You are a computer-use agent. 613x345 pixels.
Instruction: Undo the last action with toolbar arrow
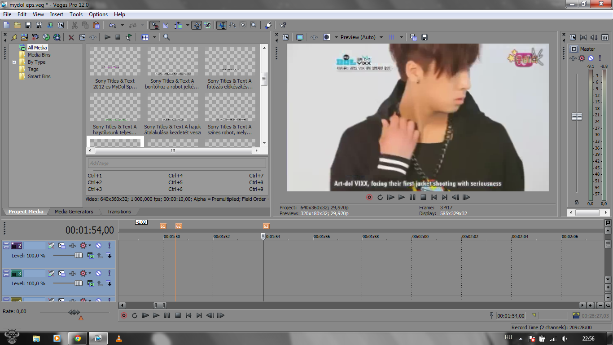(112, 26)
